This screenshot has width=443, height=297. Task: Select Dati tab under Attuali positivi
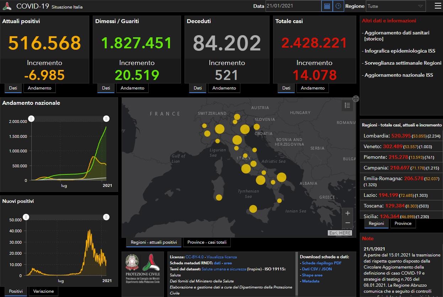13,88
